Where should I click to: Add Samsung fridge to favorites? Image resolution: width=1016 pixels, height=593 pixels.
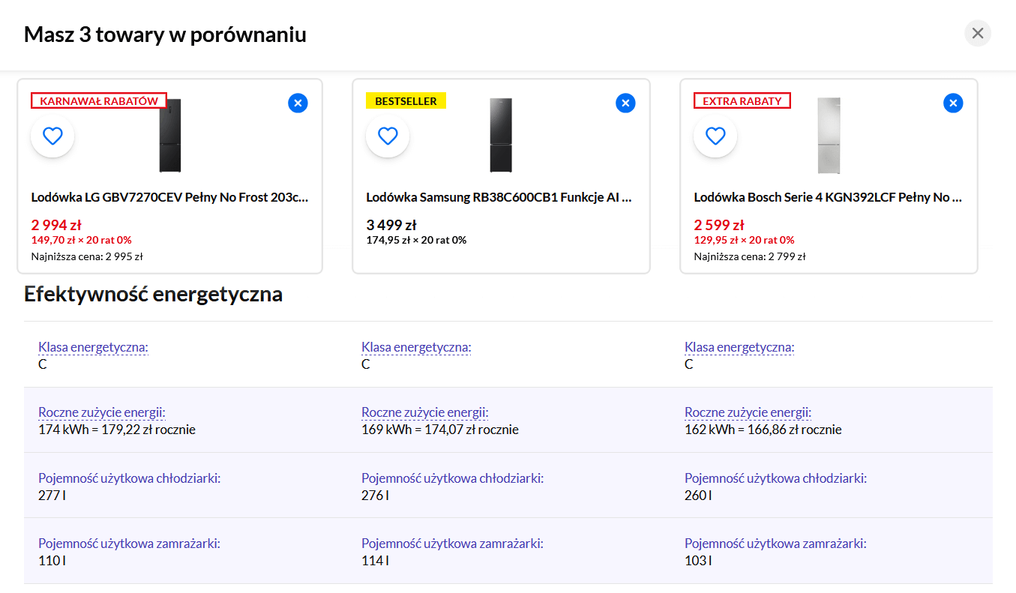[388, 136]
